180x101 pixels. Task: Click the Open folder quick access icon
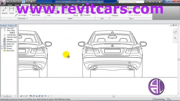click(8, 2)
